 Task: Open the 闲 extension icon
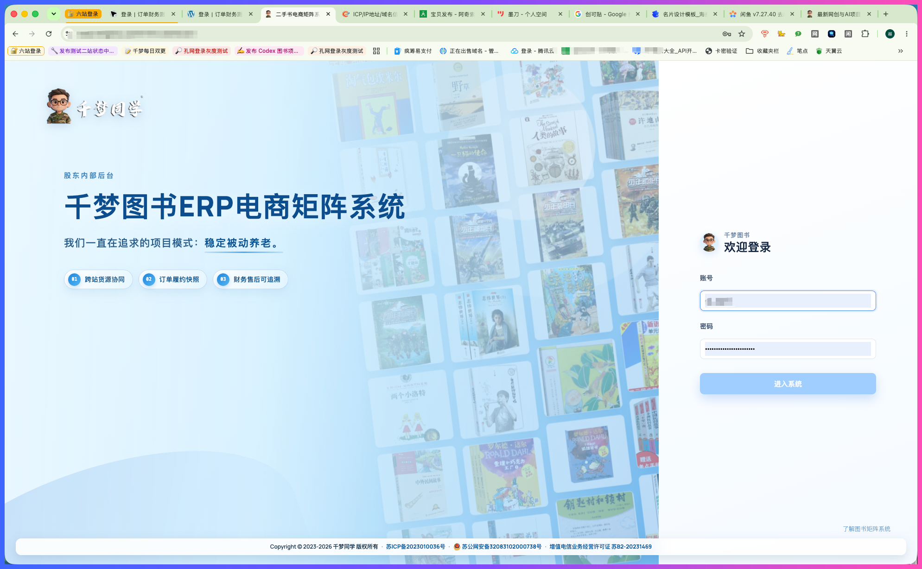pos(848,34)
